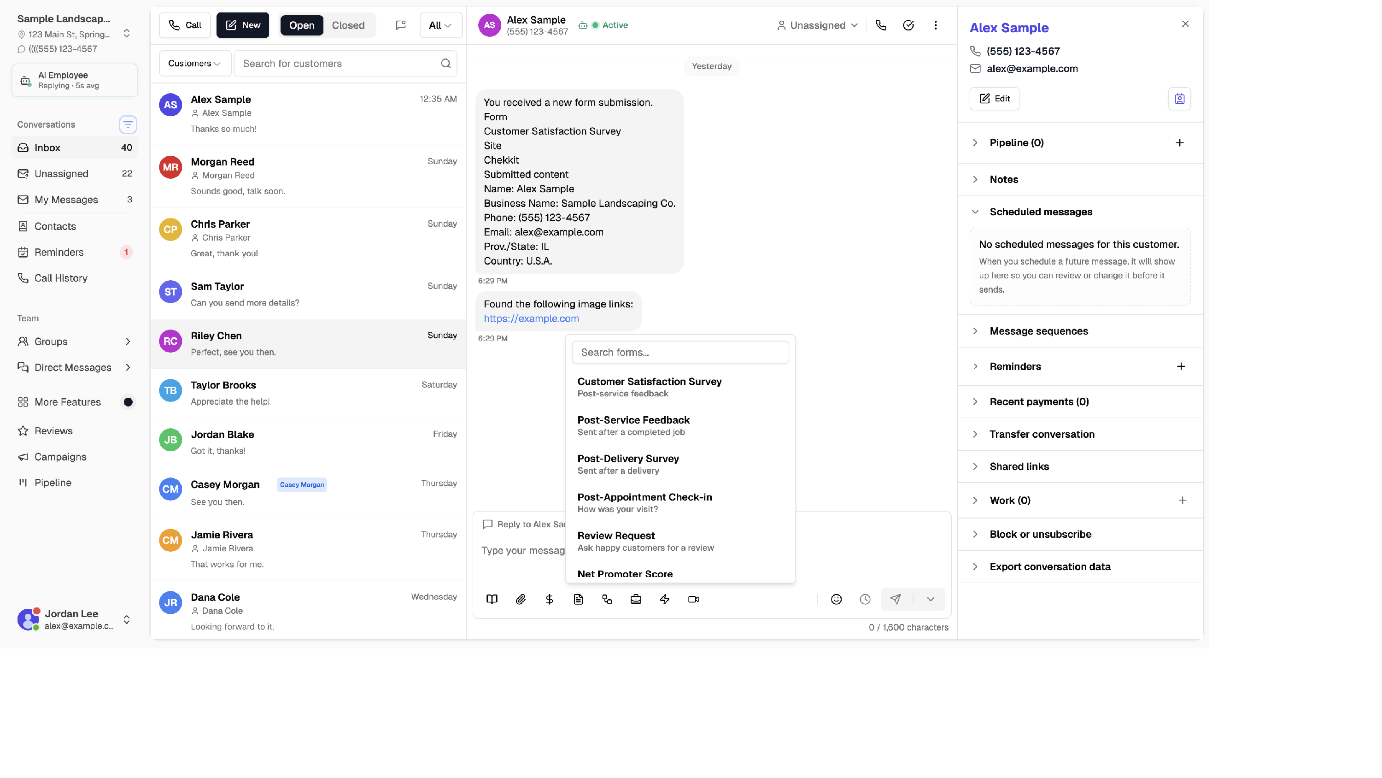Open the send options dropdown arrow
This screenshot has width=1382, height=778.
click(x=930, y=599)
